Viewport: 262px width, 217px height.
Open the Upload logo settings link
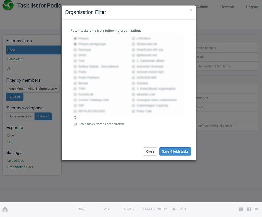(x=15, y=161)
